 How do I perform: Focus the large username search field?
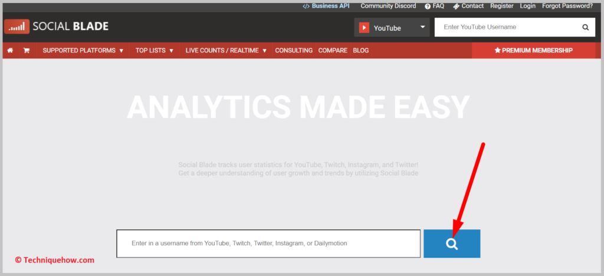[x=268, y=244]
